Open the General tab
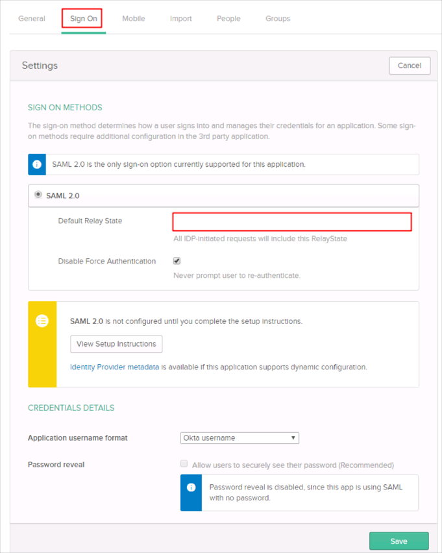 pos(32,19)
